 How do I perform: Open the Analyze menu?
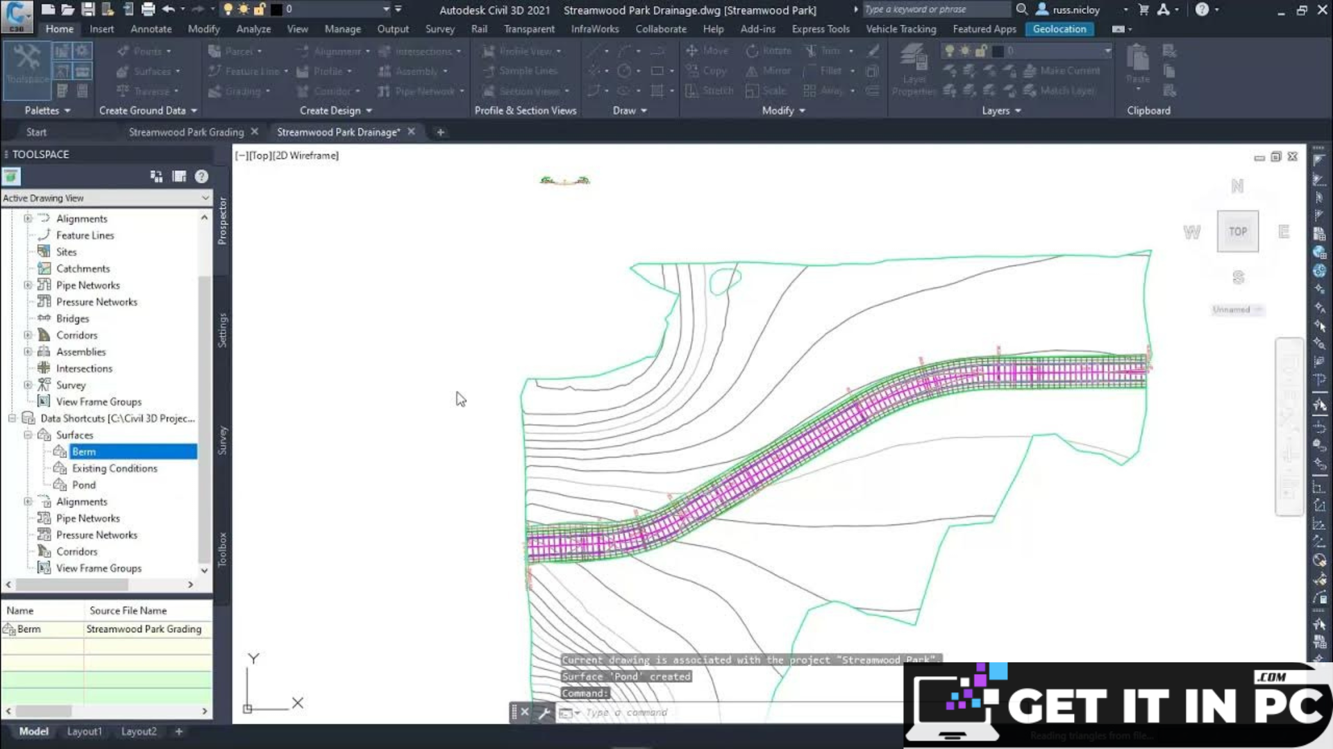253,29
